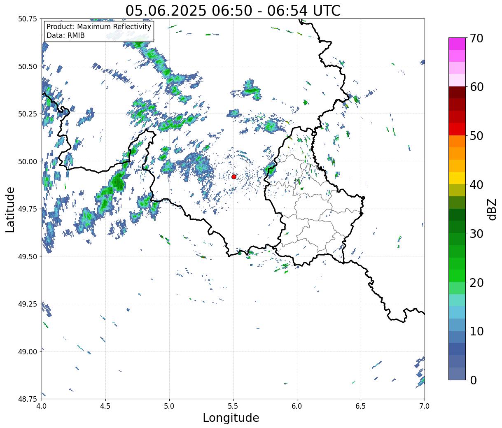
Task: Click the longitude tick label "5.5"
Action: 233,406
